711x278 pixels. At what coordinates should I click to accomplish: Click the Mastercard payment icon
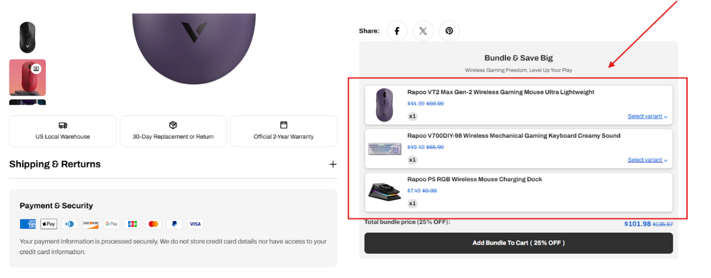(x=153, y=224)
